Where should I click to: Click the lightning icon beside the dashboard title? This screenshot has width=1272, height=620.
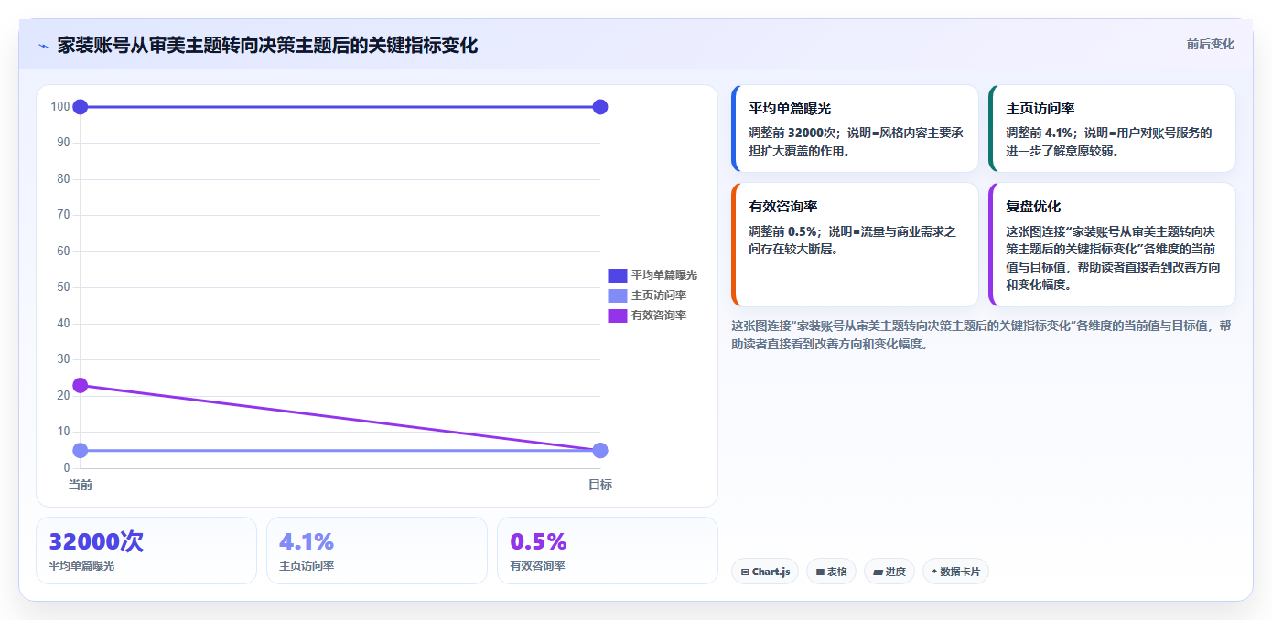[x=43, y=45]
